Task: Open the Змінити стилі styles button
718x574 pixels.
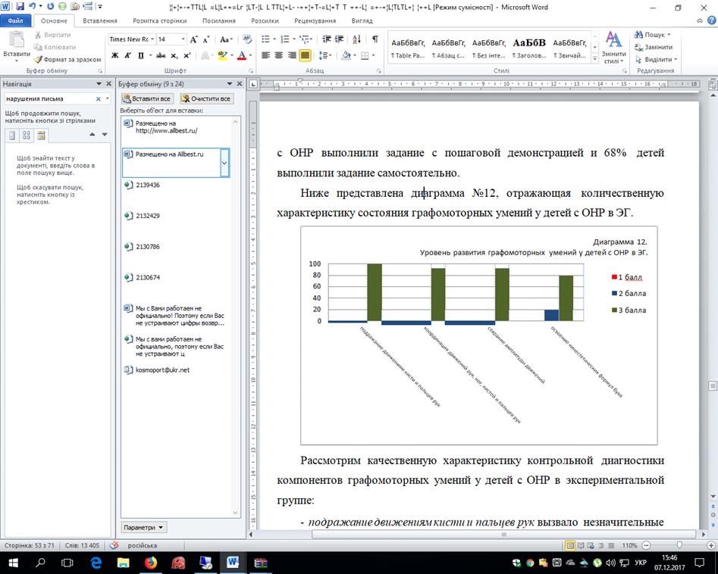Action: pos(613,48)
